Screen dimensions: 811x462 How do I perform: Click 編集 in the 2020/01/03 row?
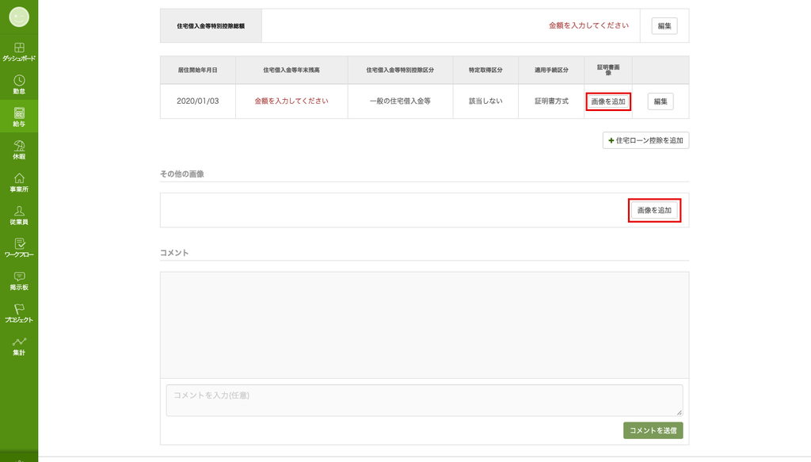tap(661, 101)
